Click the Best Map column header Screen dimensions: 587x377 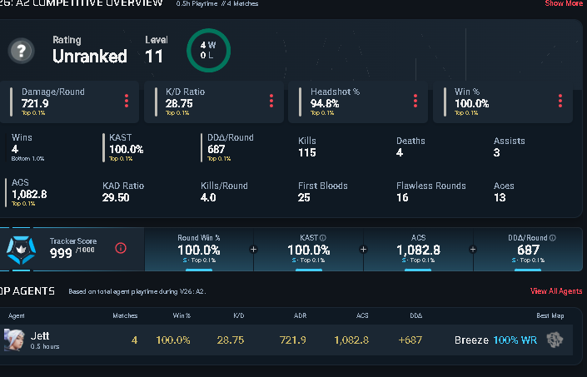(x=550, y=315)
